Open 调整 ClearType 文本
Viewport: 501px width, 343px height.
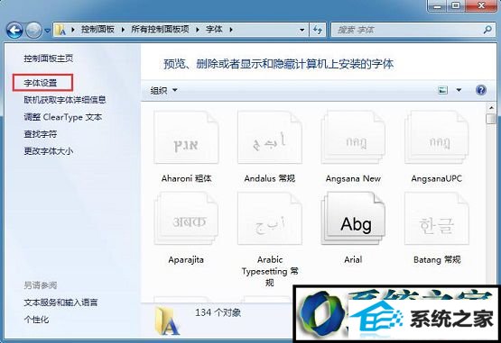coord(63,117)
